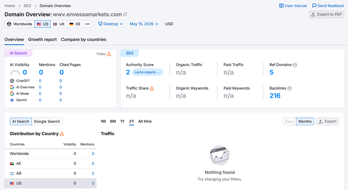
Task: Go to Home in the breadcrumb
Action: point(10,6)
